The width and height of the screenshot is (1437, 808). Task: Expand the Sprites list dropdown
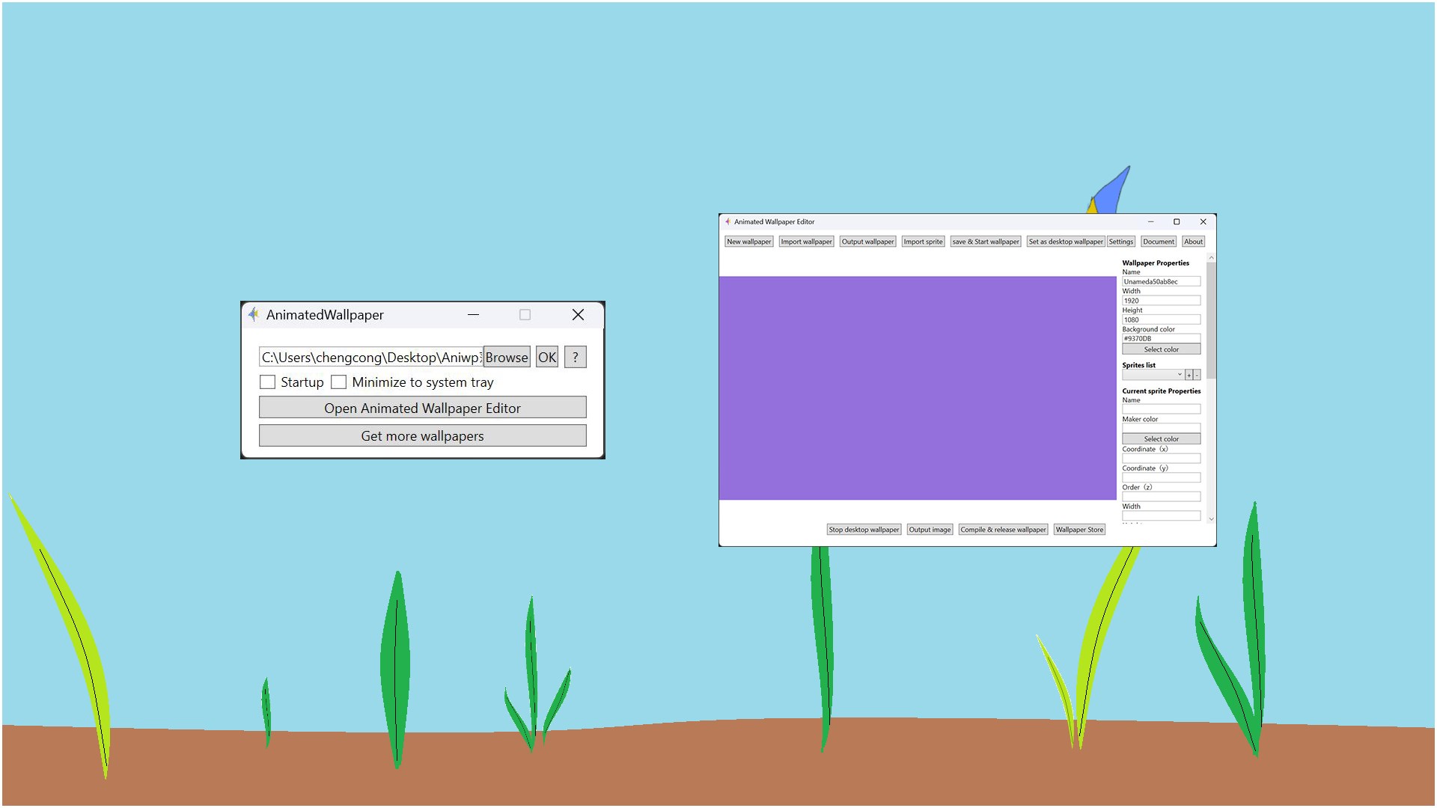[1180, 375]
